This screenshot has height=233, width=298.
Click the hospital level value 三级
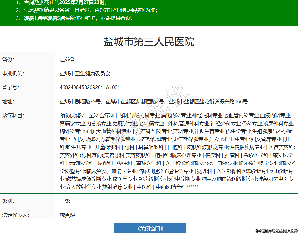click(x=65, y=201)
